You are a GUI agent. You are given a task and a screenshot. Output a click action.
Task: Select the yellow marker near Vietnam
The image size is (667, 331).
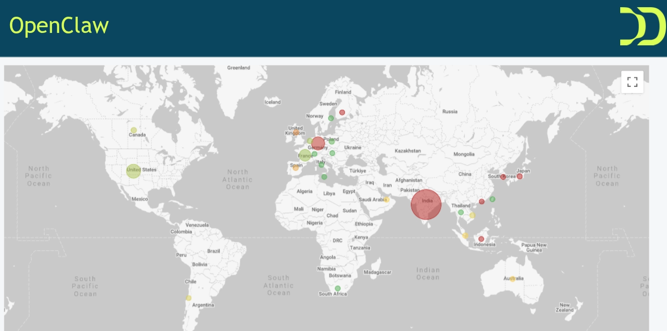pos(472,215)
